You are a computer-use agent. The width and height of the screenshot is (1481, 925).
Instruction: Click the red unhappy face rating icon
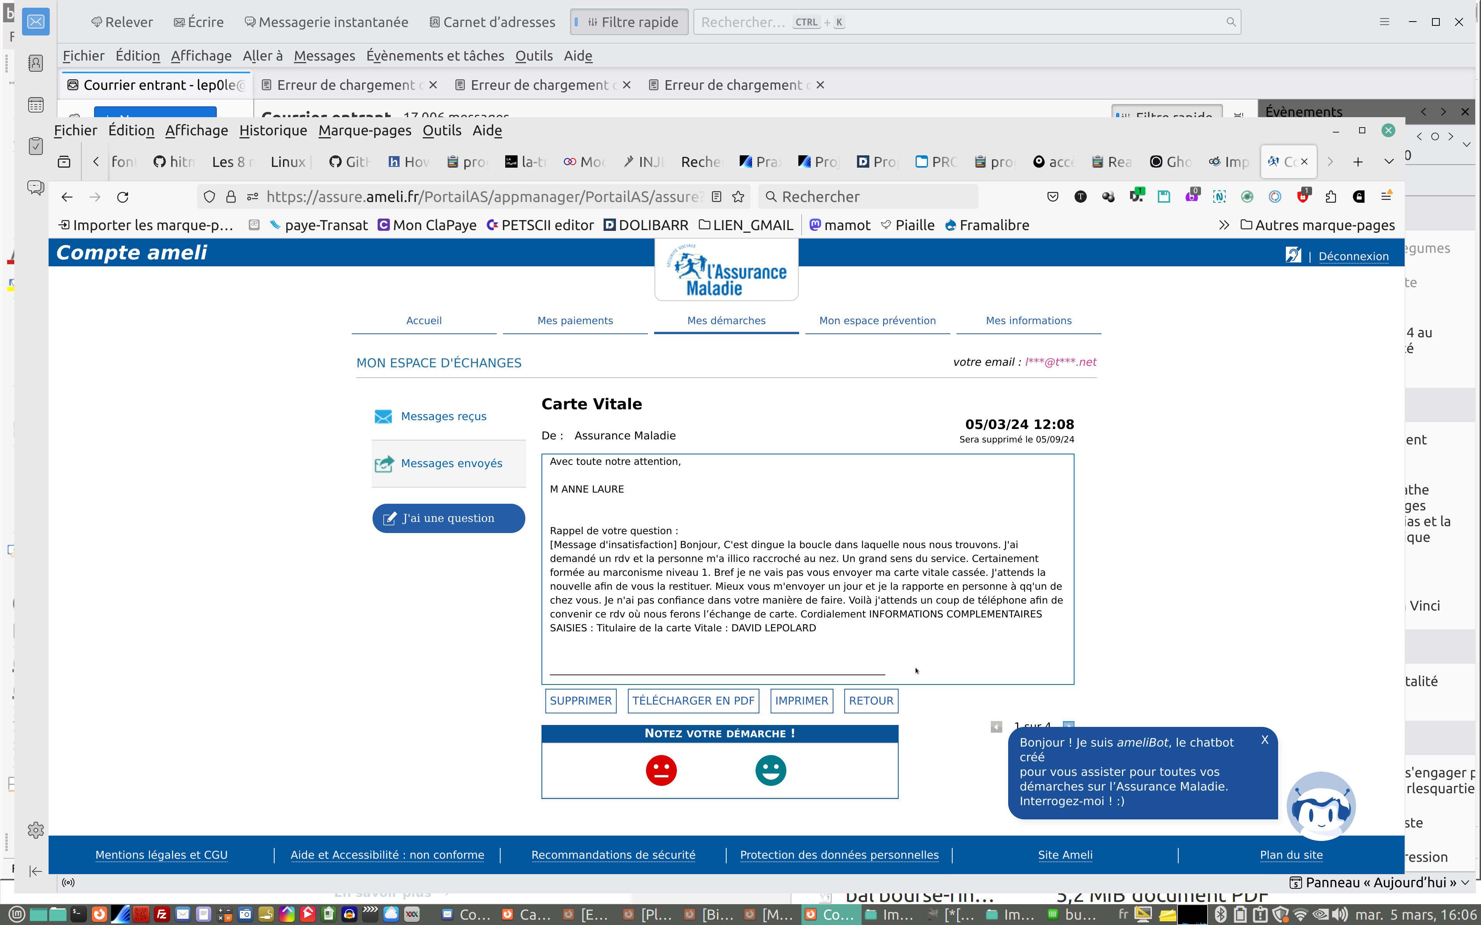point(661,770)
